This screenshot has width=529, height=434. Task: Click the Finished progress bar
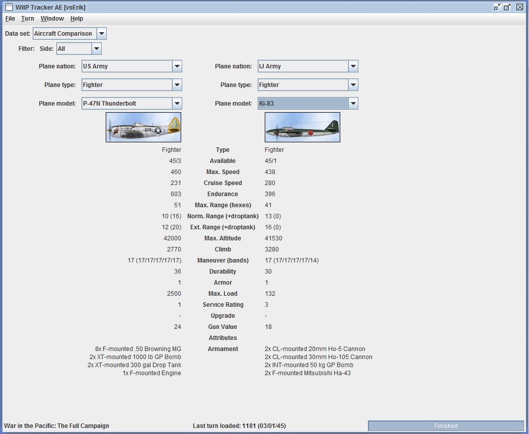[445, 426]
